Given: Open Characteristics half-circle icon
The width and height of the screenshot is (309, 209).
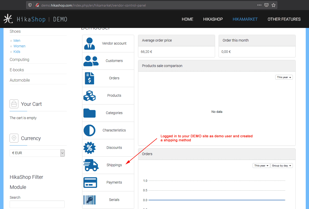Looking at the screenshot, I should coord(89,130).
